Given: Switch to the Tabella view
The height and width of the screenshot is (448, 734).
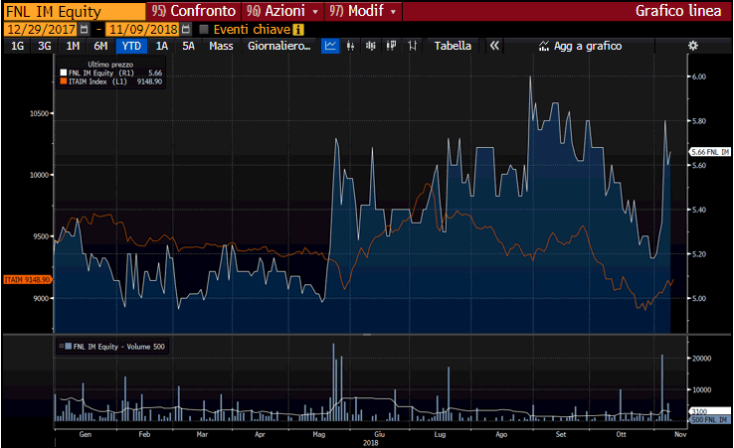Looking at the screenshot, I should (x=454, y=46).
